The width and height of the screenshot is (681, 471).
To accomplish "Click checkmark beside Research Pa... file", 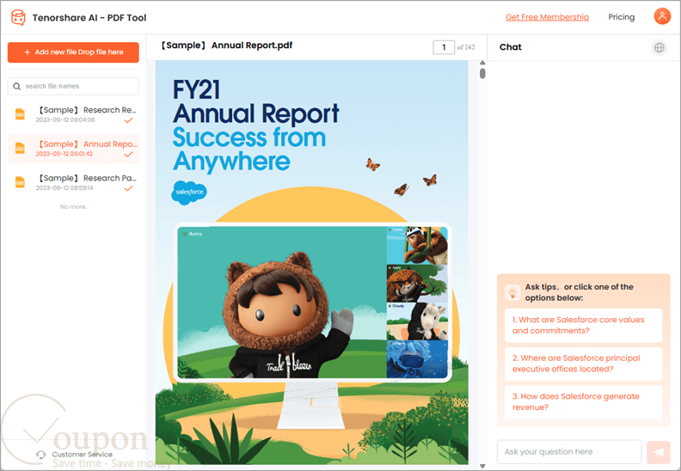I will (x=129, y=188).
